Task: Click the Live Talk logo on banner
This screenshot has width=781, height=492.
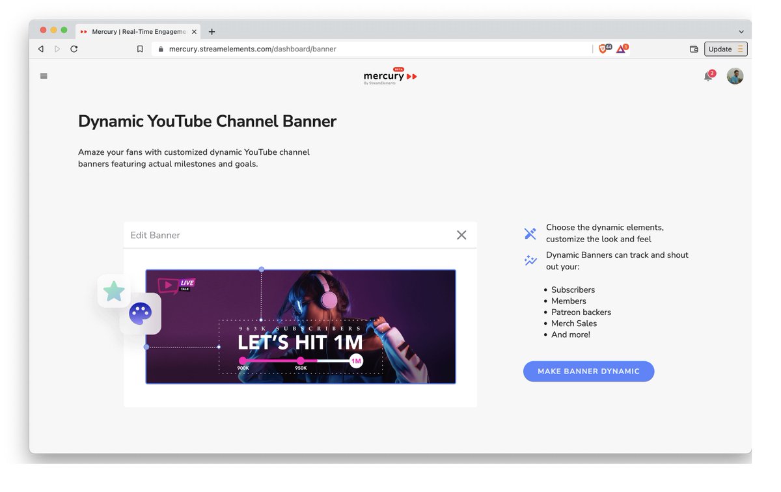Action: (176, 284)
